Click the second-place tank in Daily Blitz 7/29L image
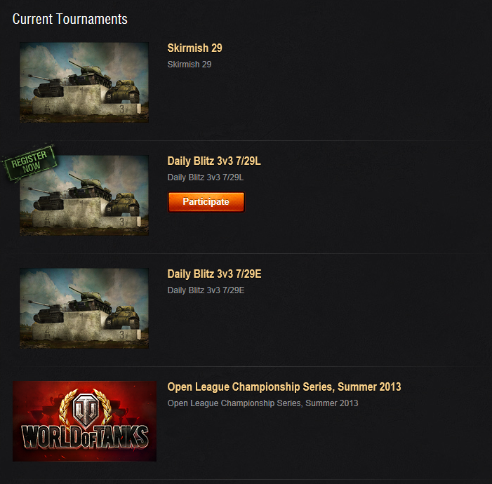Image resolution: width=492 pixels, height=484 pixels. tap(46, 199)
